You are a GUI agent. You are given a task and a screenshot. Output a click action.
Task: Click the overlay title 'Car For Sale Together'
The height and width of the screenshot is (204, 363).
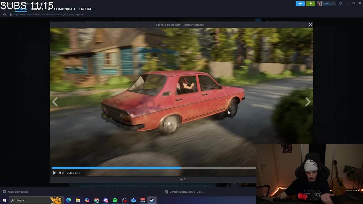click(x=168, y=25)
